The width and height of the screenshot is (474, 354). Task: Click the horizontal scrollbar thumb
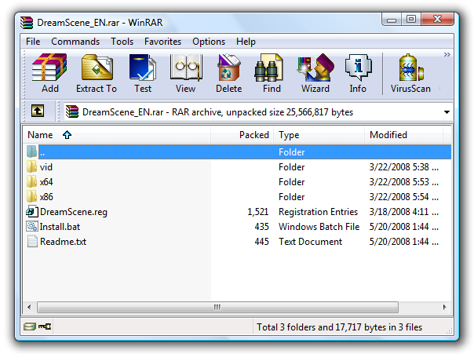pyautogui.click(x=217, y=307)
